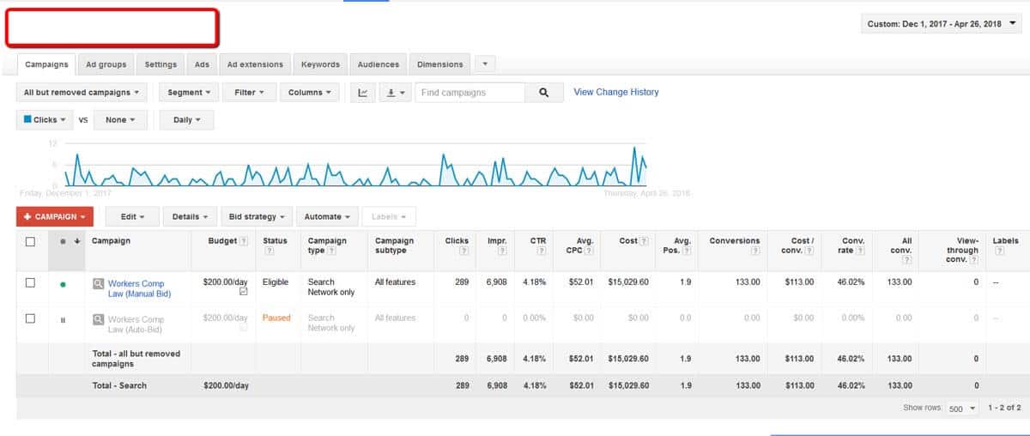Open the Bid strategy dropdown
Screen dimensions: 1030x436
tap(257, 217)
